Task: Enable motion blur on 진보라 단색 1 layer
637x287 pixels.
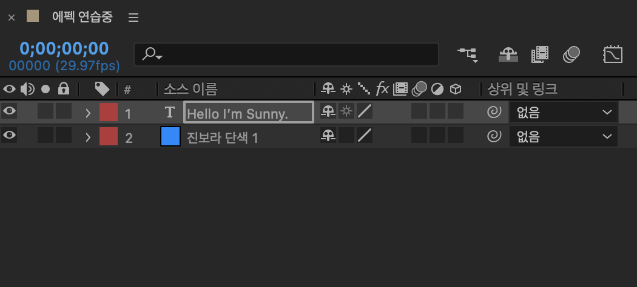Action: click(x=419, y=136)
